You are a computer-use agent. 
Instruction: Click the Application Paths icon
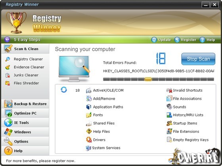pyautogui.click(x=89, y=107)
